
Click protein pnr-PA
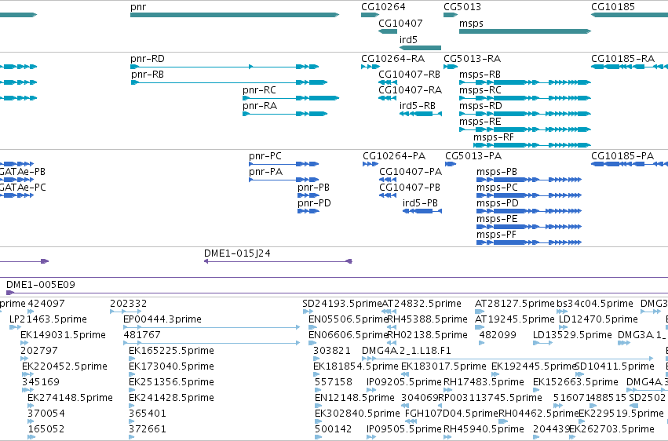tap(283, 180)
